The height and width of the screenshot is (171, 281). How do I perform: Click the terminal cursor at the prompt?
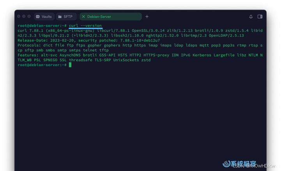70,65
